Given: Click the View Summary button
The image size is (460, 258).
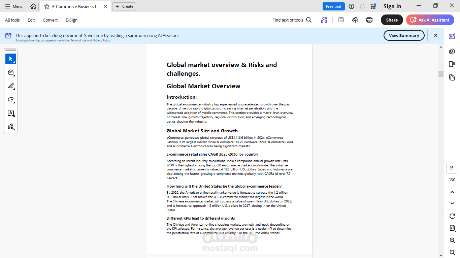Looking at the screenshot, I should 404,35.
